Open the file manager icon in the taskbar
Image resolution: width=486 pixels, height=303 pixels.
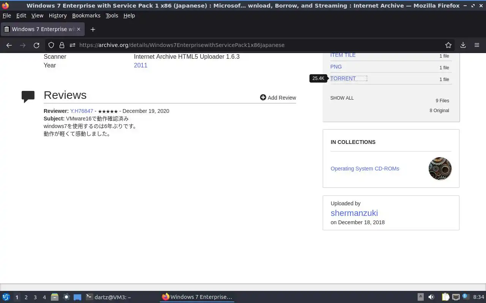click(x=54, y=297)
